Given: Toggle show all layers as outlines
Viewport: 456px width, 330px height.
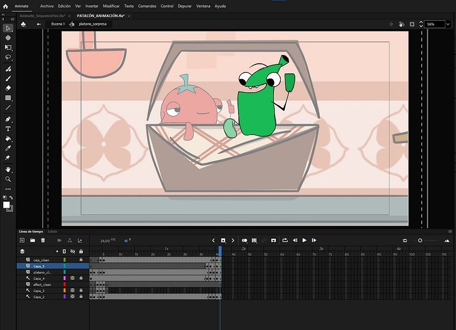Looking at the screenshot, I should [x=65, y=251].
